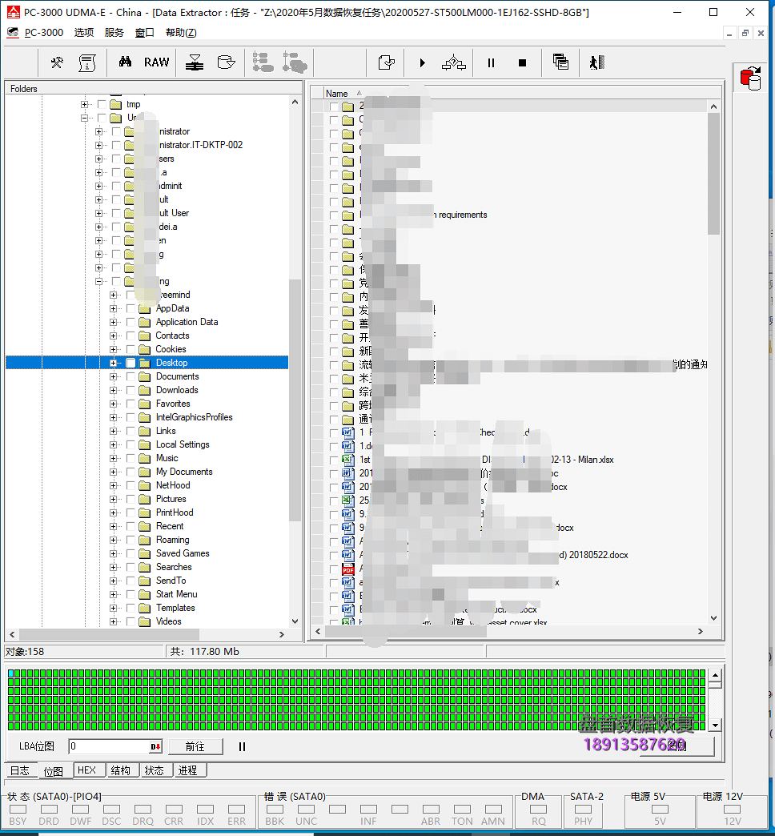Image resolution: width=775 pixels, height=836 pixels.
Task: Expand the AppData folder node
Action: [113, 309]
